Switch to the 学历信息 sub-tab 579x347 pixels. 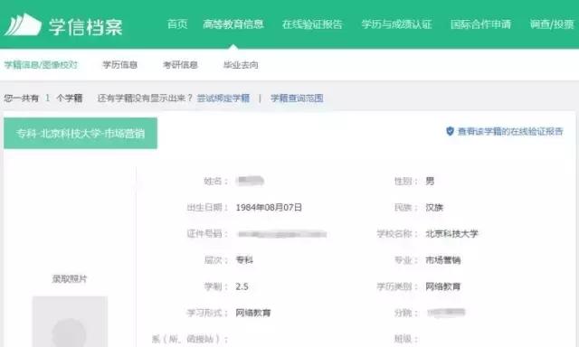pyautogui.click(x=120, y=65)
